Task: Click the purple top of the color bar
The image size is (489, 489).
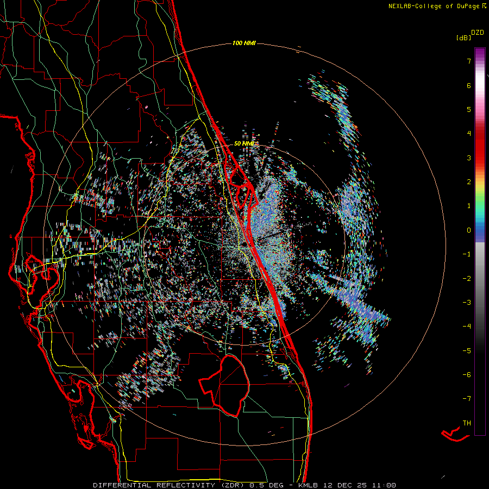Action: tap(480, 53)
